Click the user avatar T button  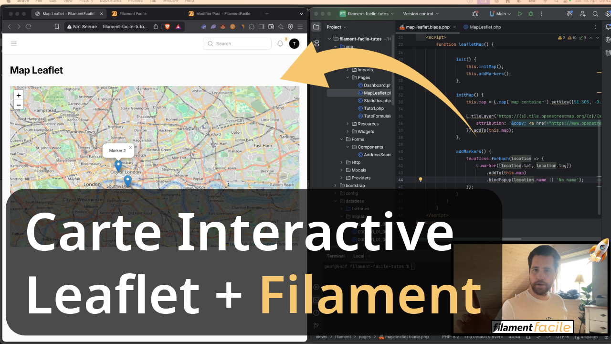tap(295, 43)
